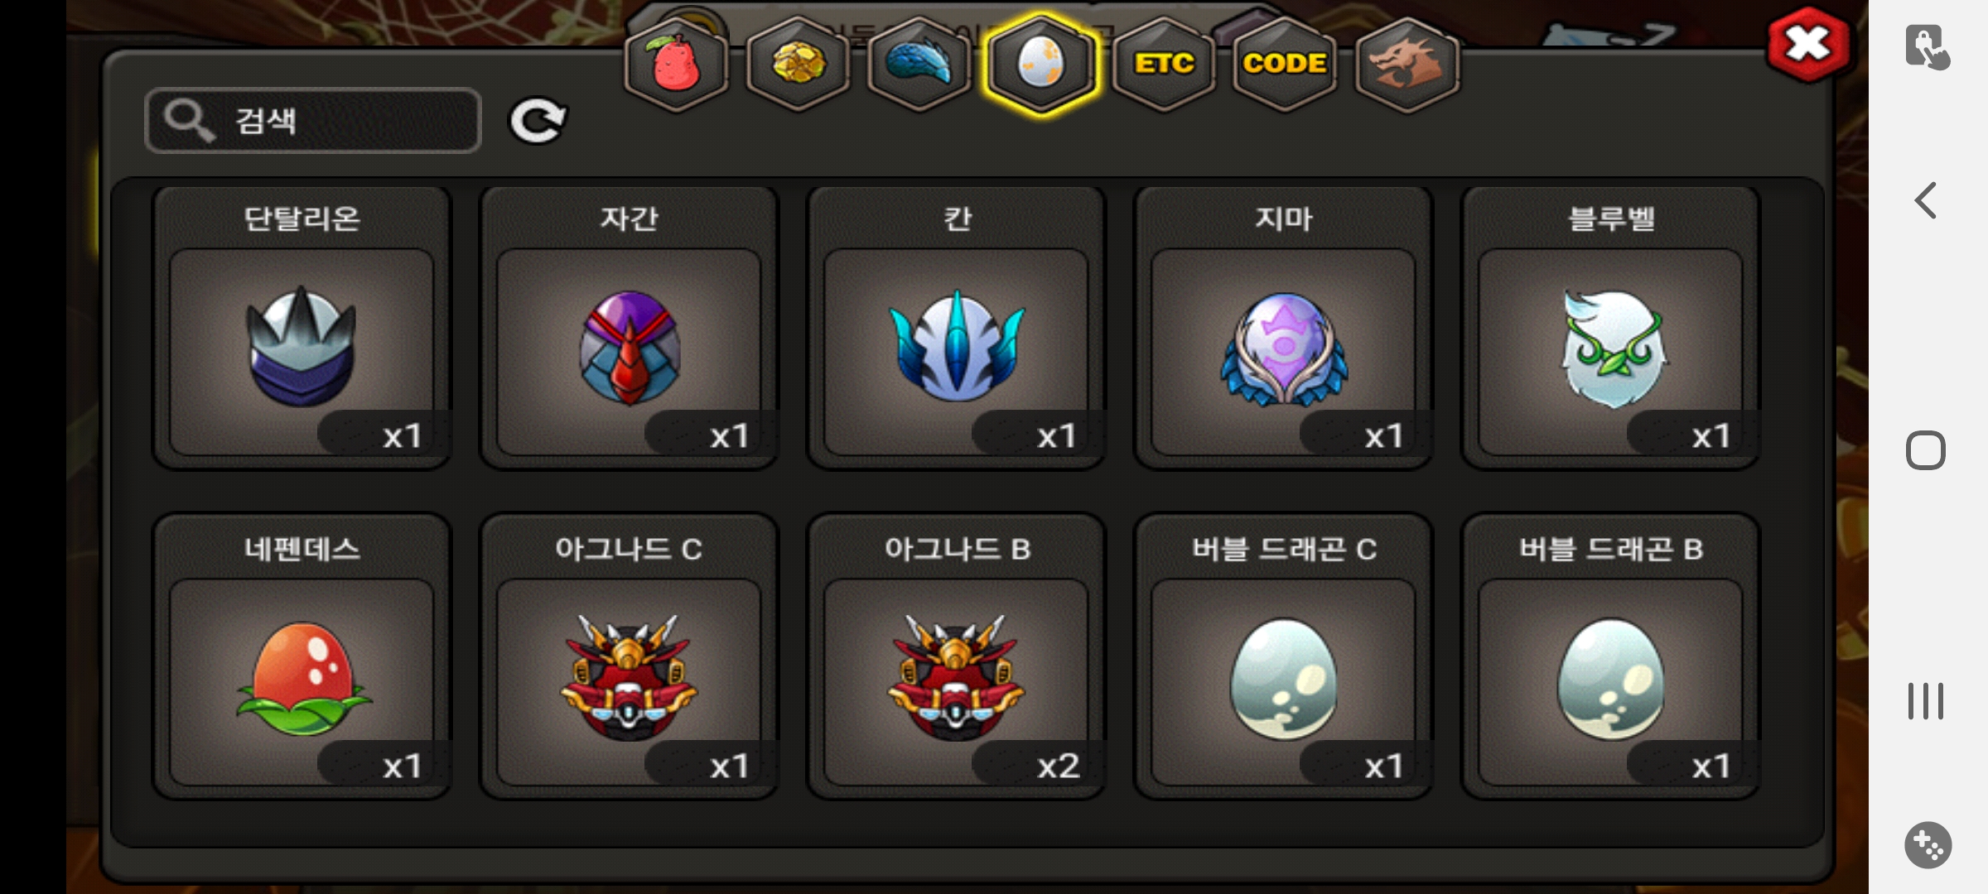The width and height of the screenshot is (1988, 894).
Task: Close the inventory with red X
Action: pos(1808,44)
